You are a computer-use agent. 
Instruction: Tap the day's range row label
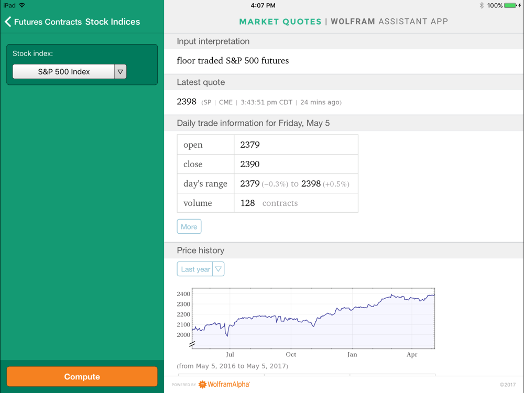pos(205,183)
